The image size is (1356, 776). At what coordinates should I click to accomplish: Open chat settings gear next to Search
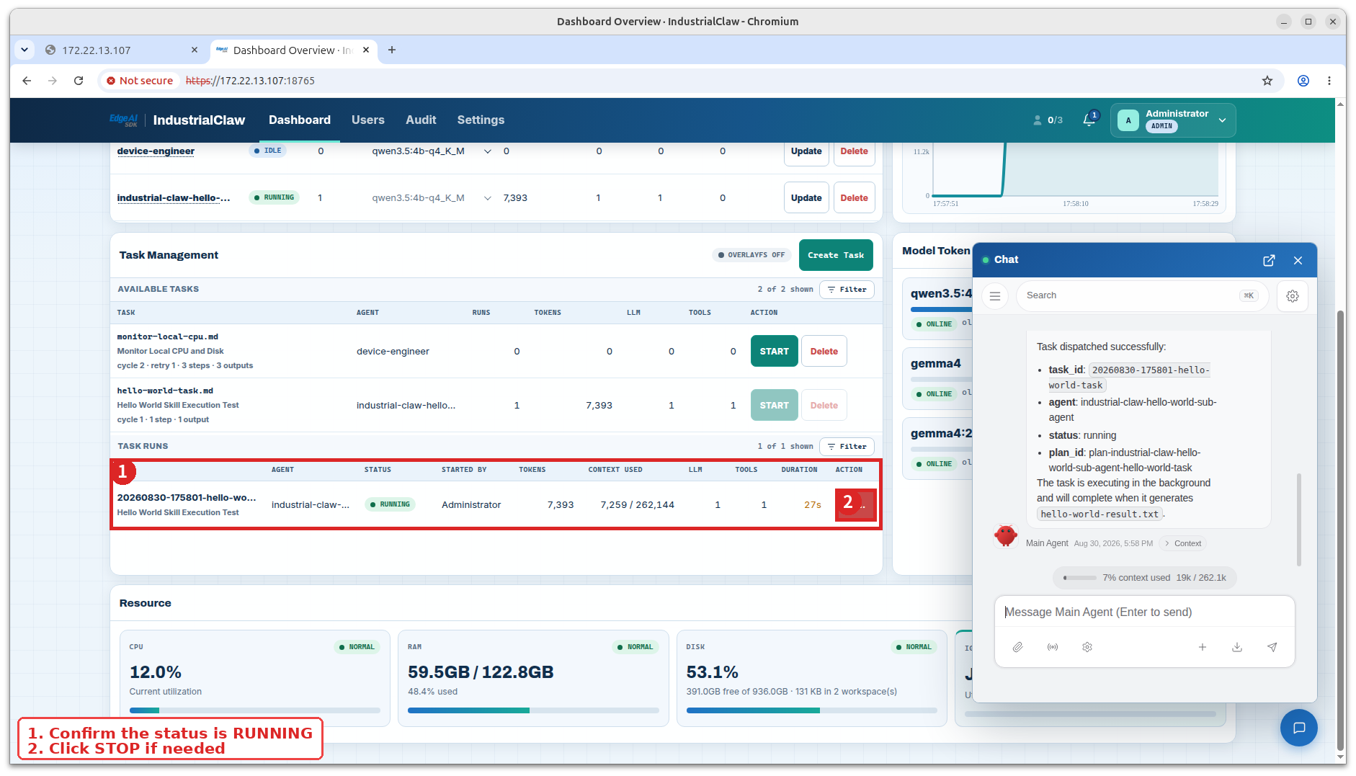coord(1293,295)
